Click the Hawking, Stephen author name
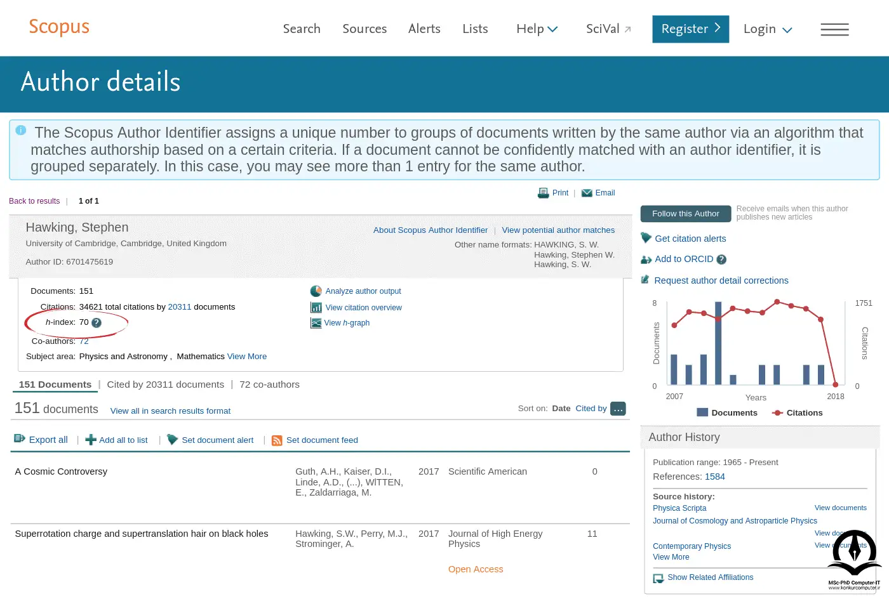Screen dimensions: 889x599 click(x=77, y=228)
